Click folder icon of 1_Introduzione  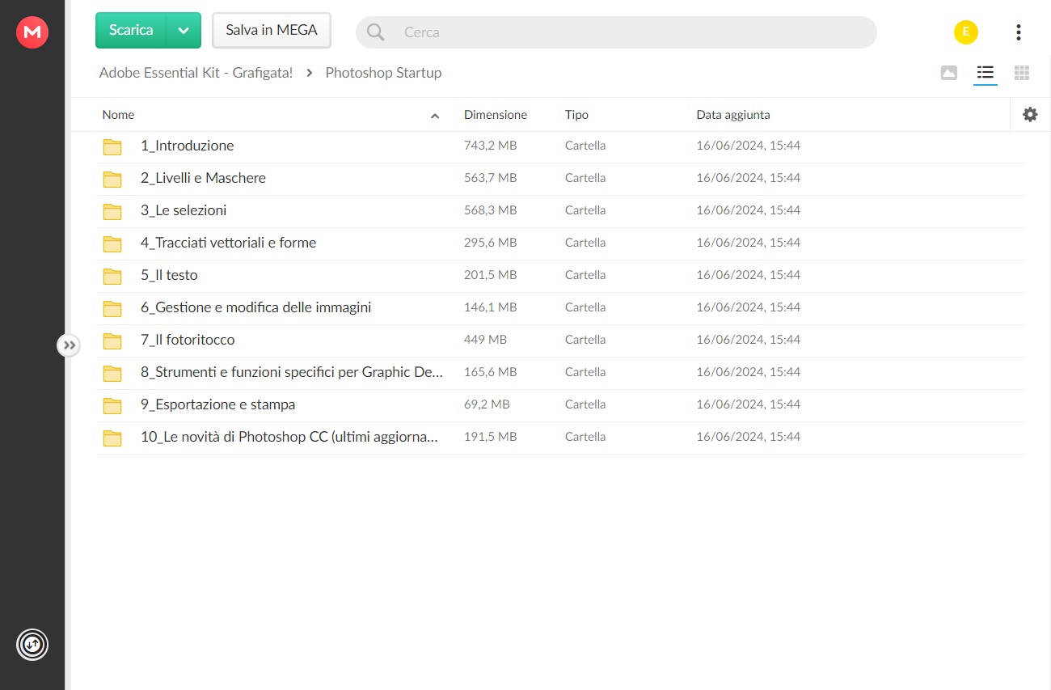point(112,146)
